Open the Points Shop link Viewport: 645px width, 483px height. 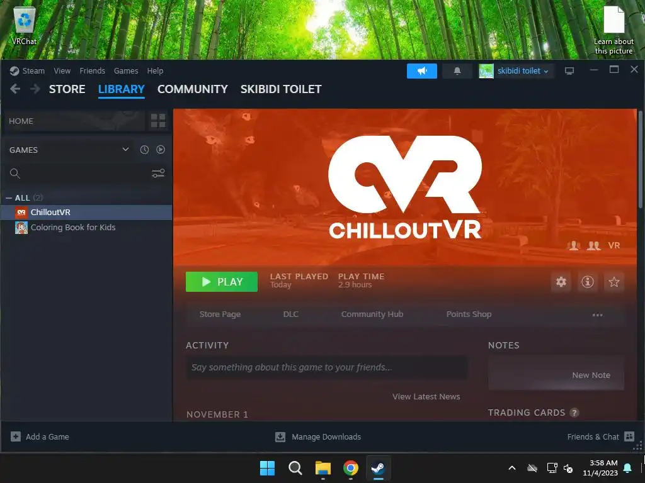(469, 314)
